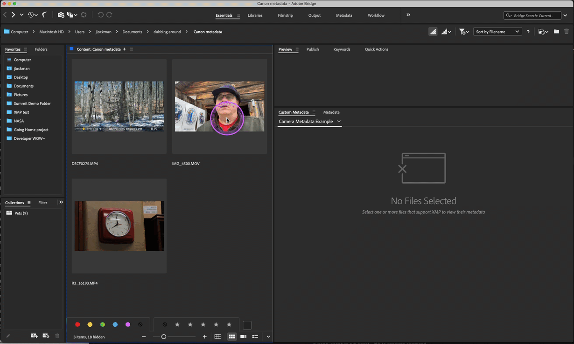Open the NASA favorites folder

(x=19, y=121)
